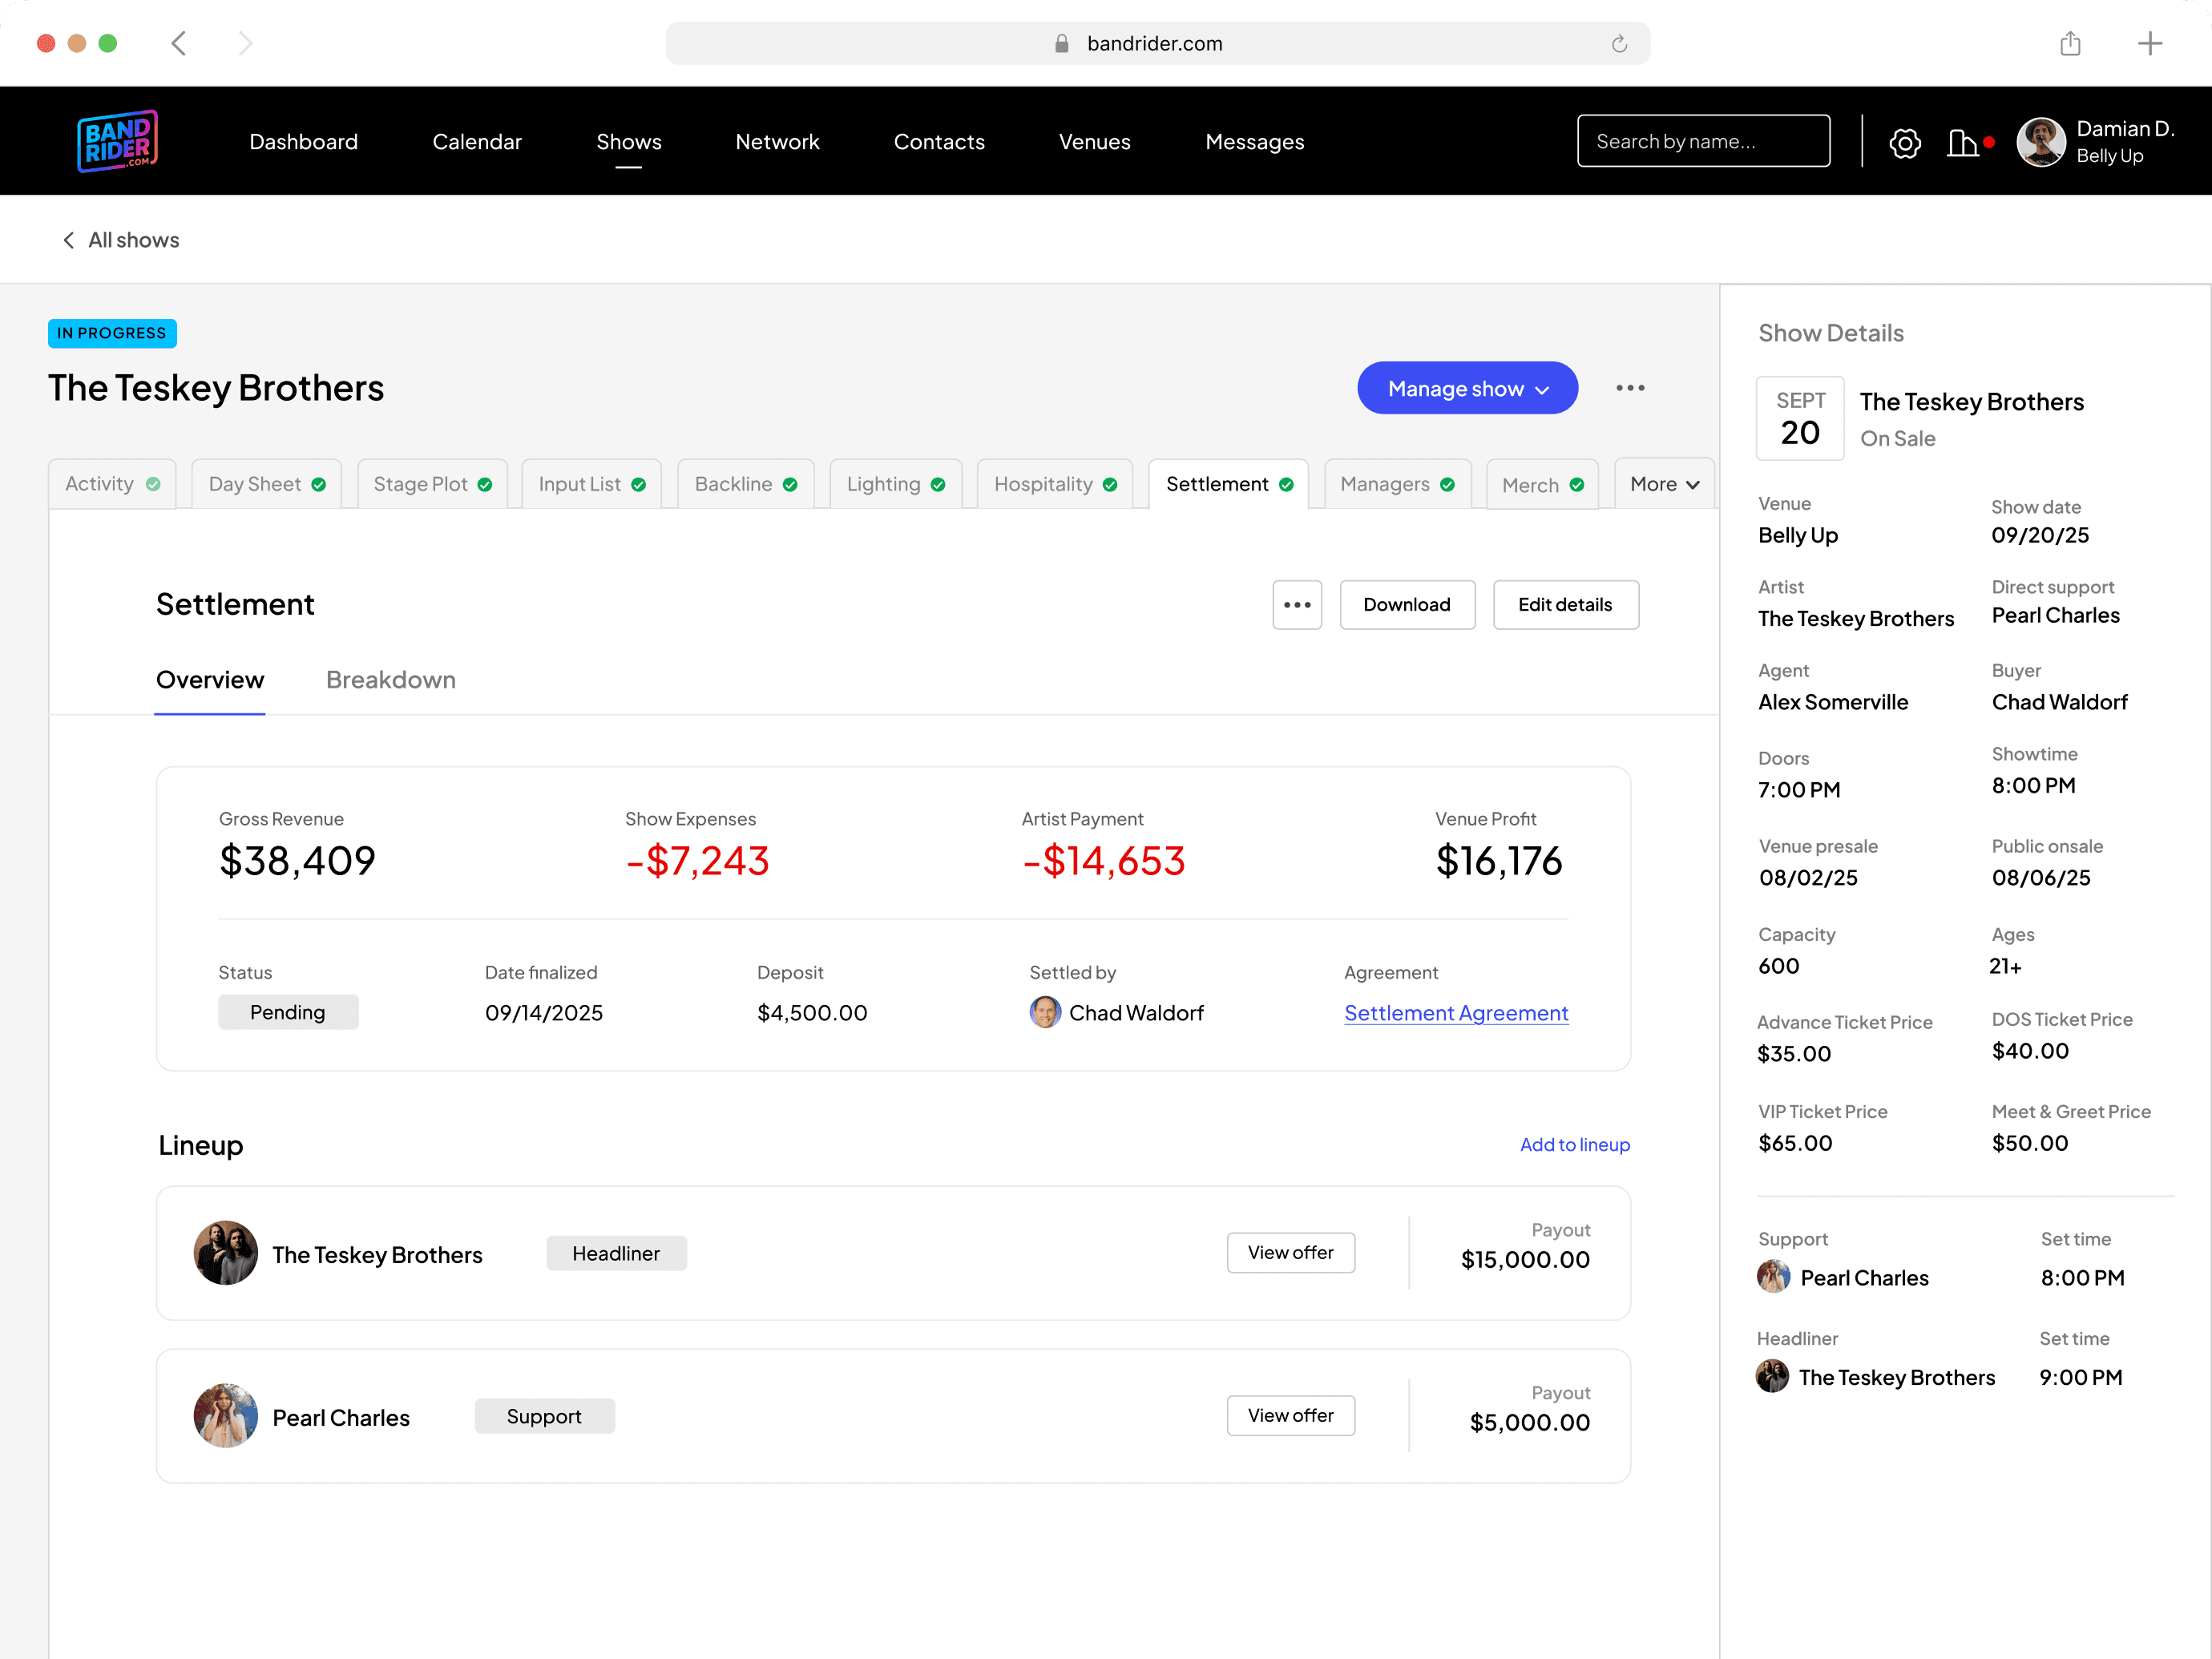Expand the More tabs dropdown
This screenshot has width=2212, height=1659.
pos(1664,484)
